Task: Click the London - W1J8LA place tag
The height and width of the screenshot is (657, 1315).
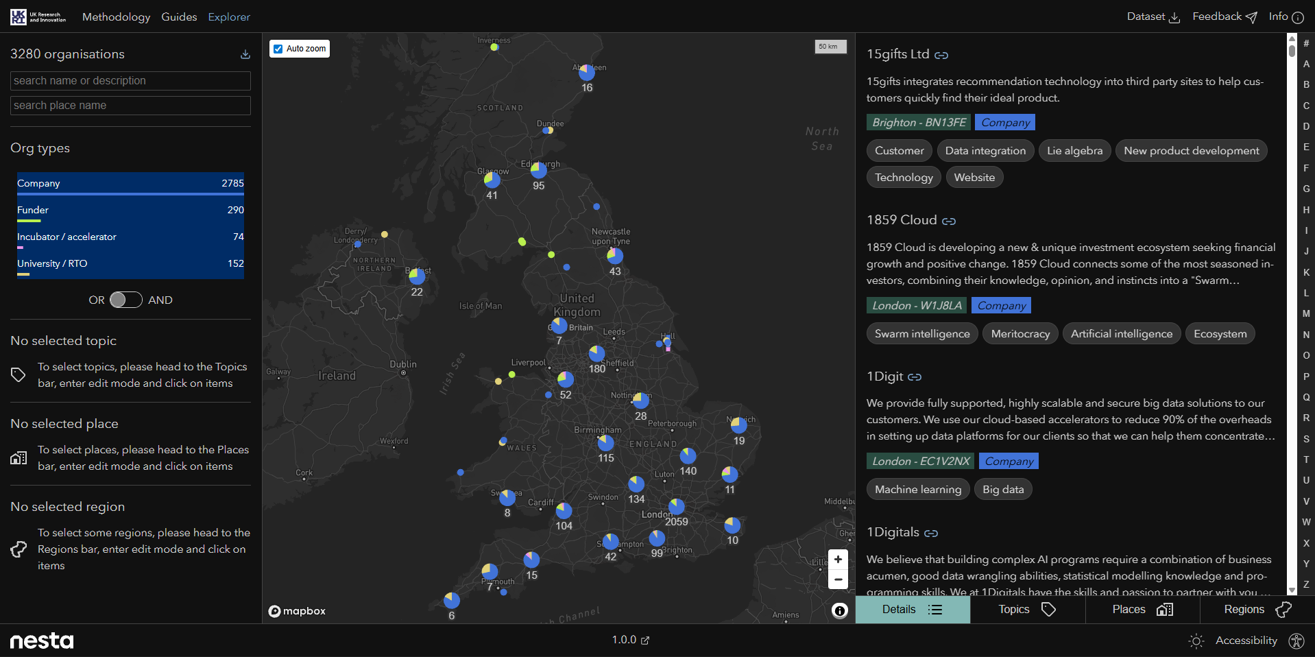Action: tap(917, 306)
